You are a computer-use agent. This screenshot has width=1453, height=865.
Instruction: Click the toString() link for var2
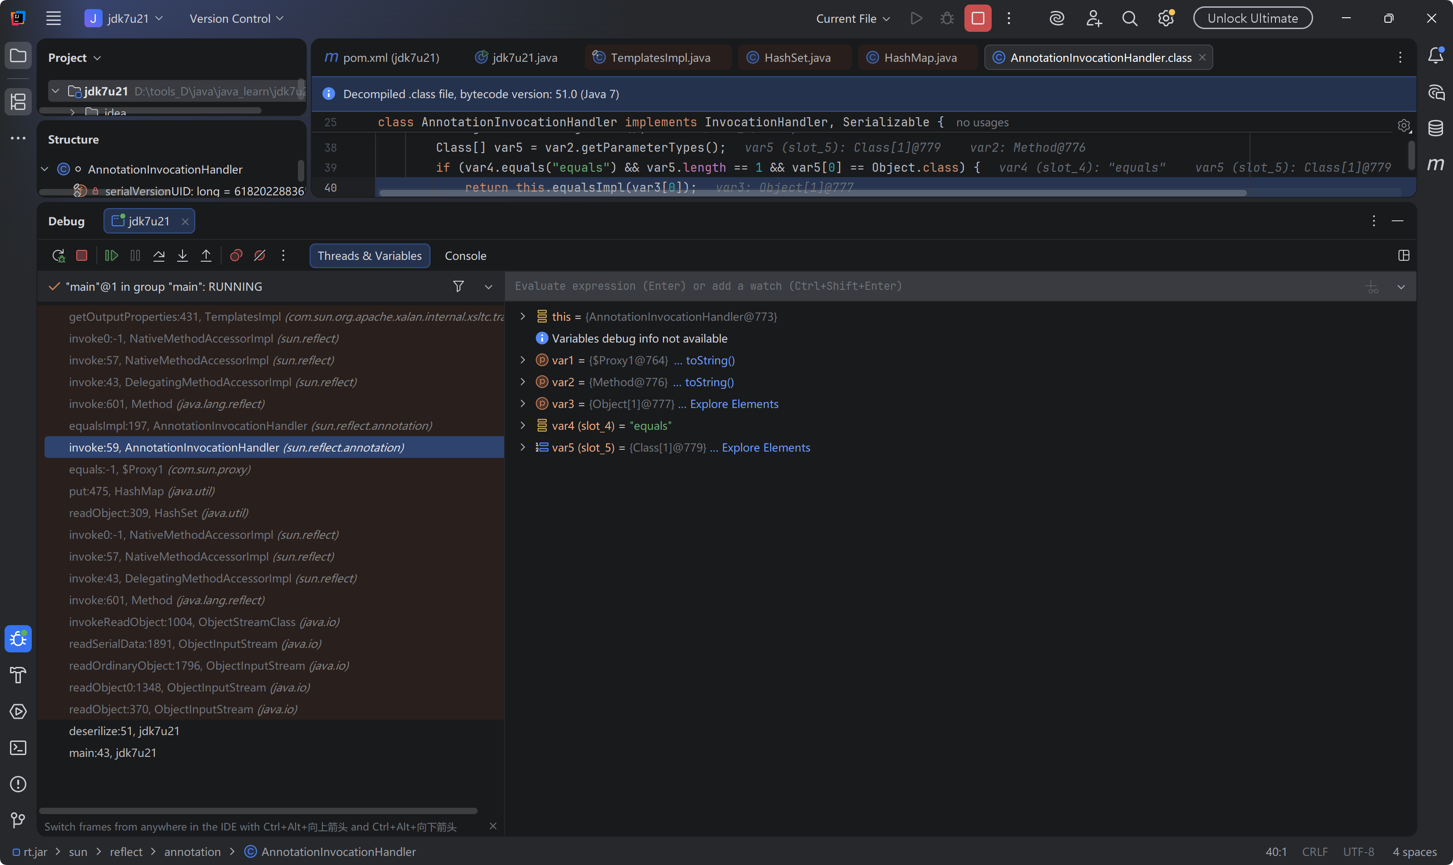709,382
